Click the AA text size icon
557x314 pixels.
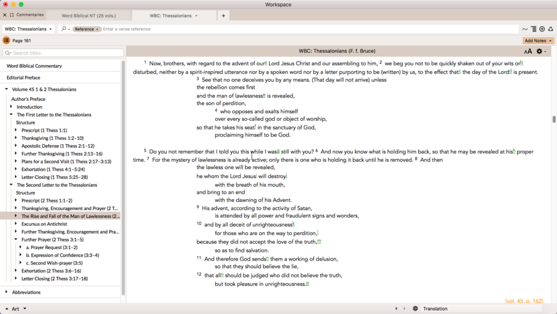point(529,51)
